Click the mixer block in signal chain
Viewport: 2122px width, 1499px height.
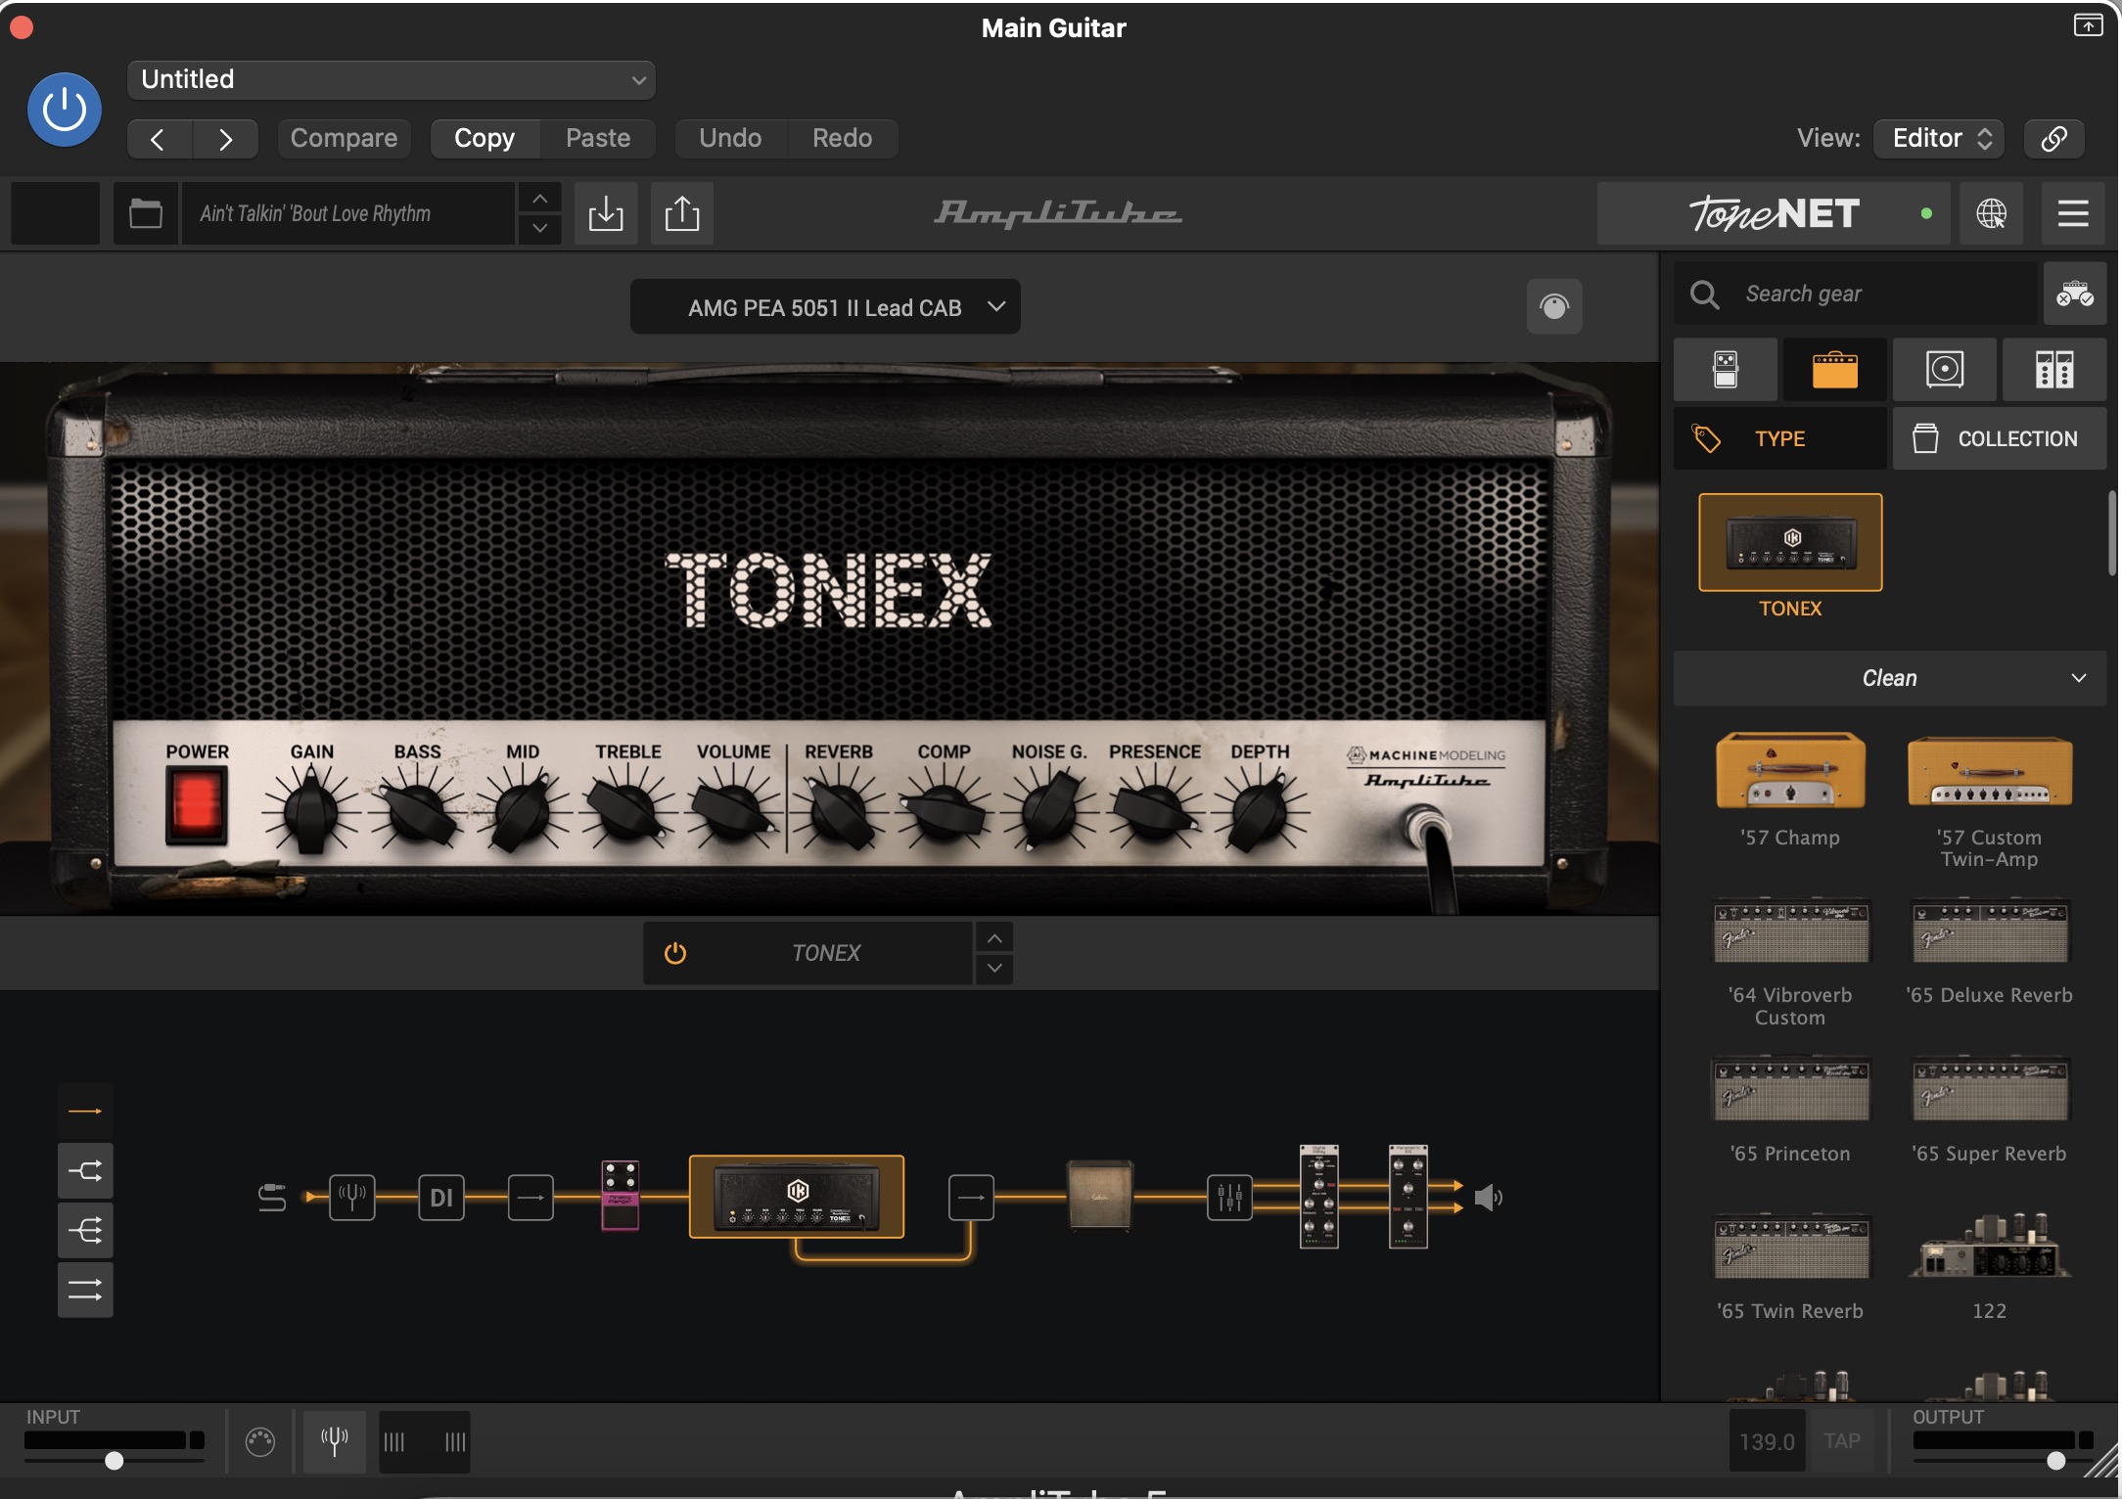1229,1197
